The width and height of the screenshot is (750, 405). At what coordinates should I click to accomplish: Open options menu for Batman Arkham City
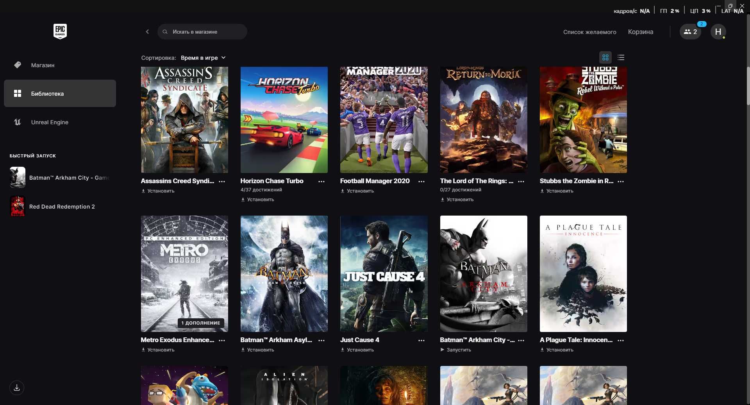pos(521,341)
